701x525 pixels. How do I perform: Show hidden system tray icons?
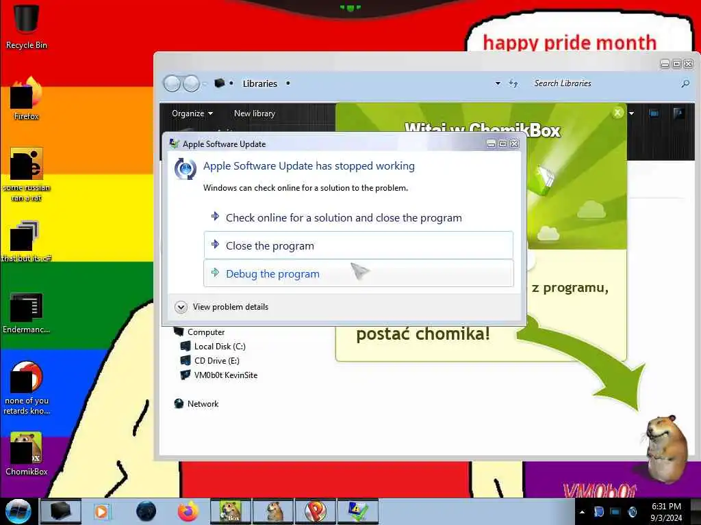click(582, 512)
